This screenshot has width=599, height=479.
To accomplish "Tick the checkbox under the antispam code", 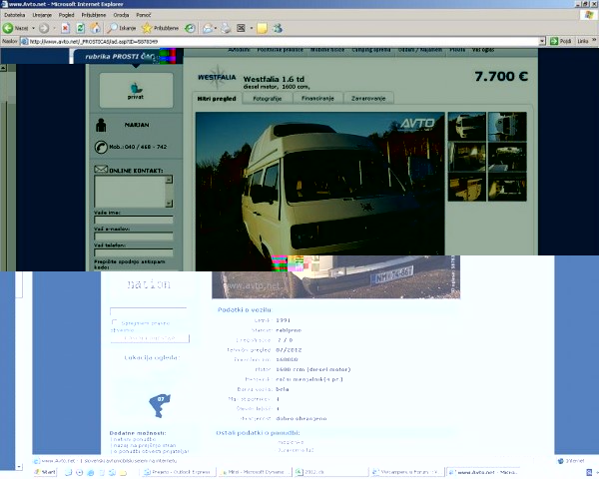I will 114,323.
